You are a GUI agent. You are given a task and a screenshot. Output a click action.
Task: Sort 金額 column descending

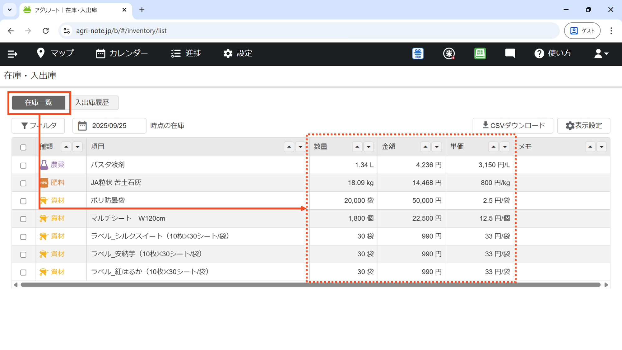click(x=437, y=147)
